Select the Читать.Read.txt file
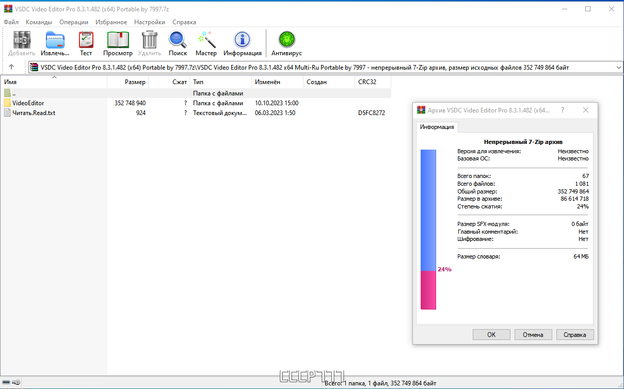This screenshot has width=624, height=389. pyautogui.click(x=196, y=113)
